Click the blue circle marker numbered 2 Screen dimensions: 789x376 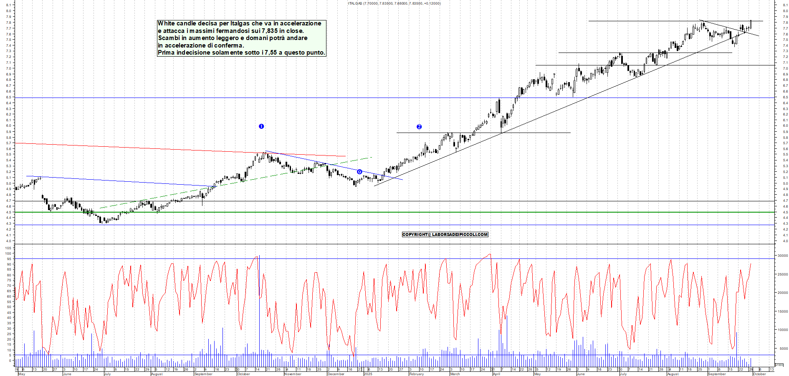[419, 127]
